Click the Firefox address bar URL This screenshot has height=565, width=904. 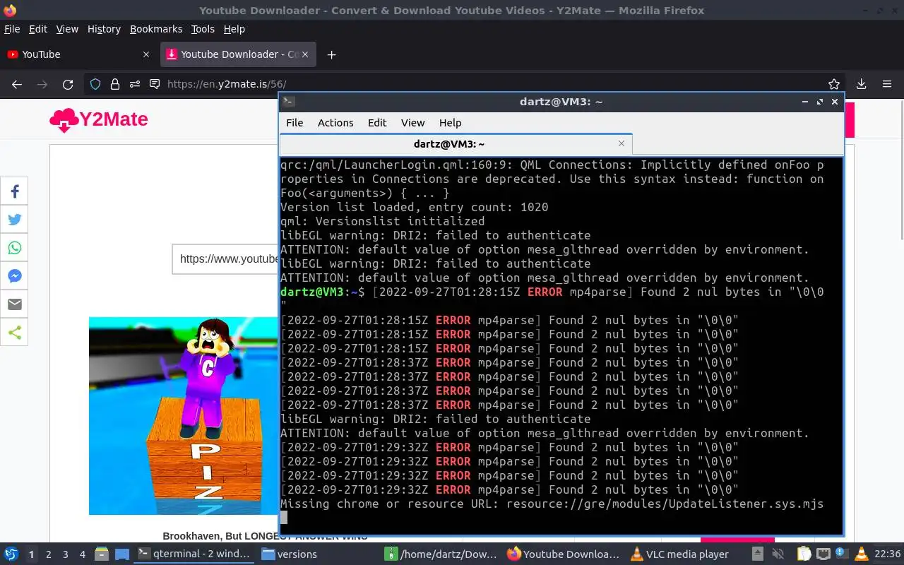point(227,84)
